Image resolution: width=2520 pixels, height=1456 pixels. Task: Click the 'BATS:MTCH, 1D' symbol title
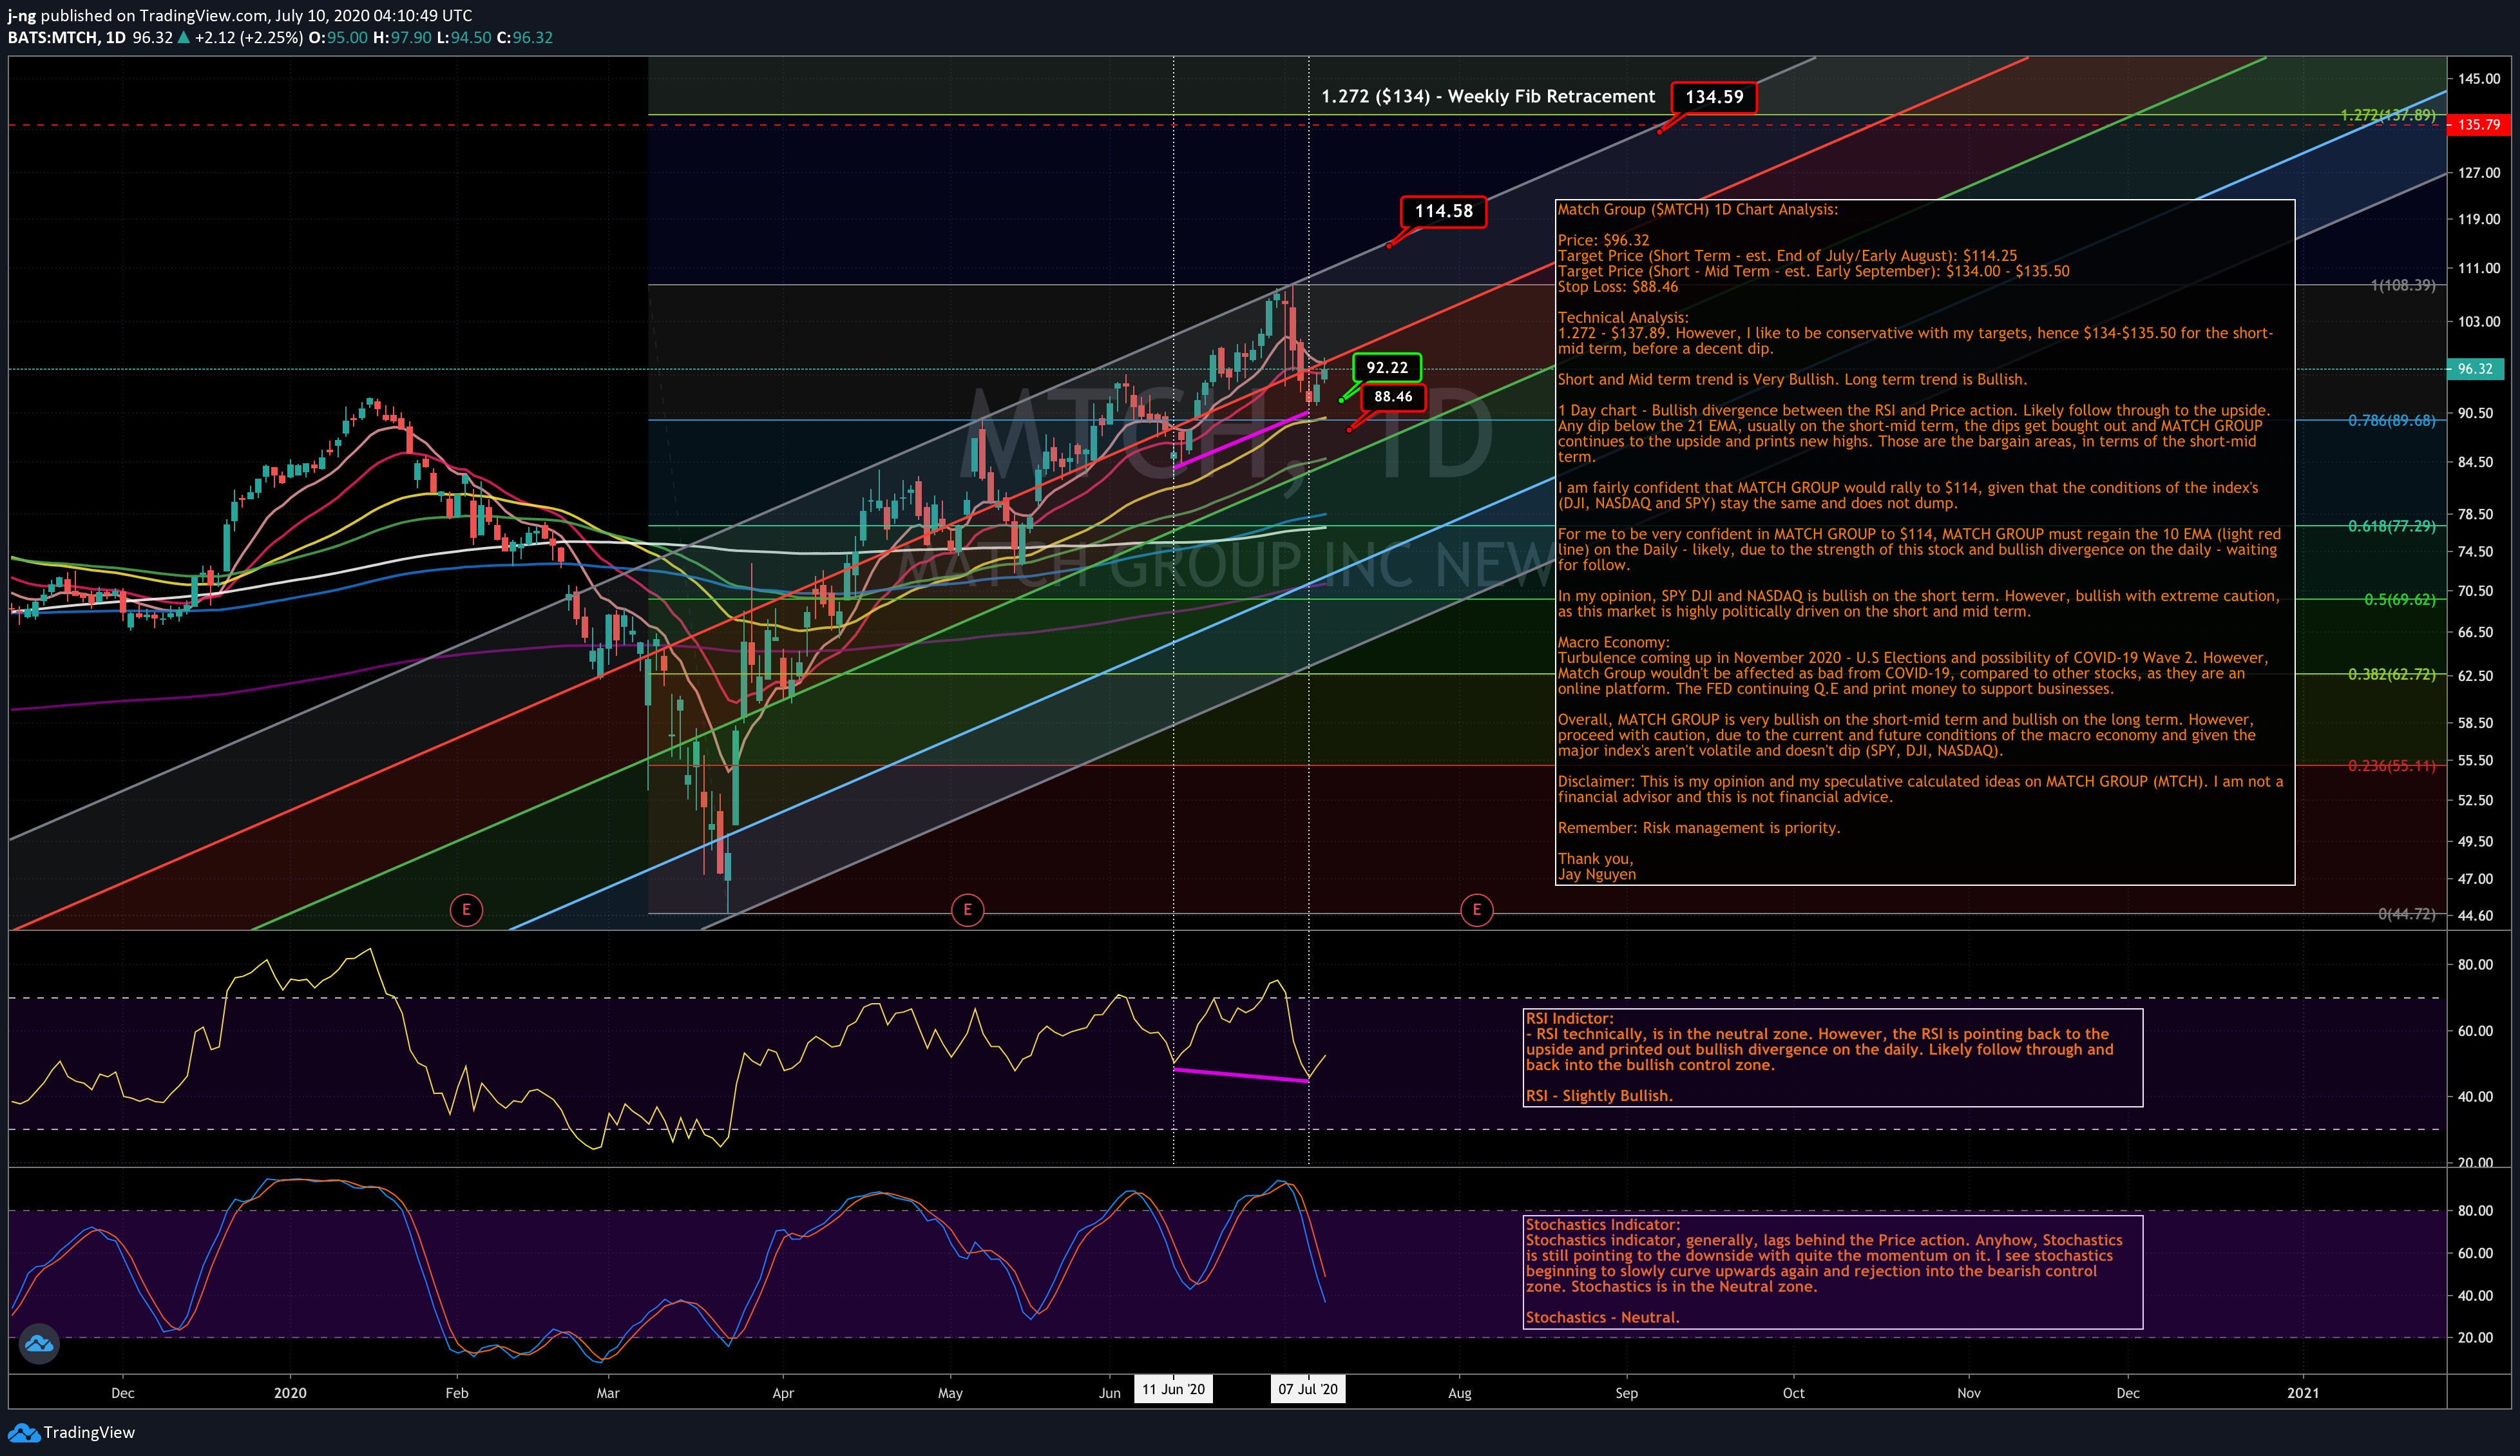click(x=67, y=37)
